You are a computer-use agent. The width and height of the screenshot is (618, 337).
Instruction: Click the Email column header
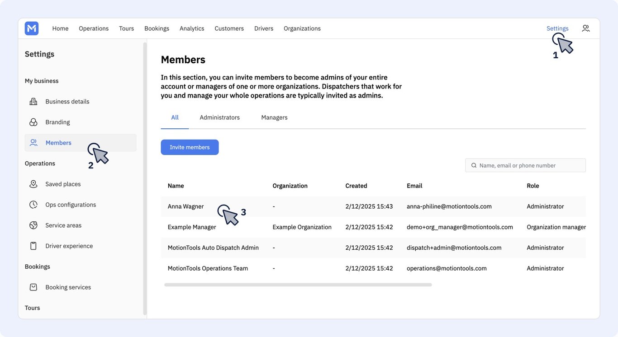414,186
